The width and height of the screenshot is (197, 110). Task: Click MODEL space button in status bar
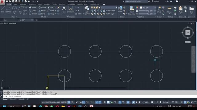[64, 102]
